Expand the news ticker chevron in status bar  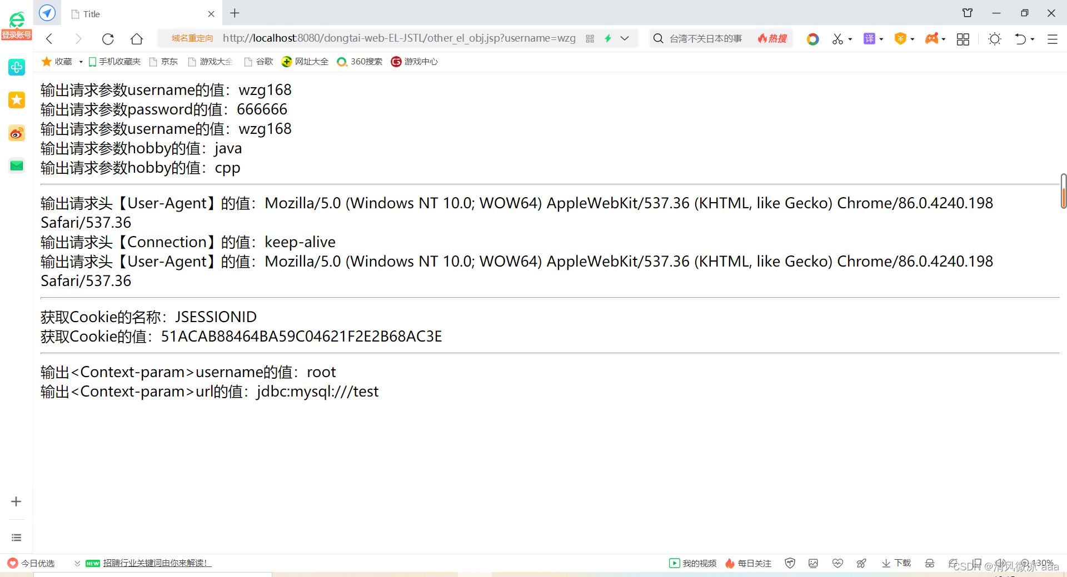pos(77,563)
